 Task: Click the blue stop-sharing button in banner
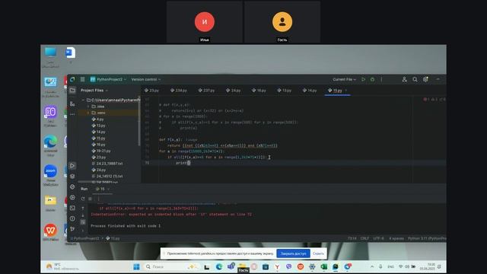tap(293, 253)
